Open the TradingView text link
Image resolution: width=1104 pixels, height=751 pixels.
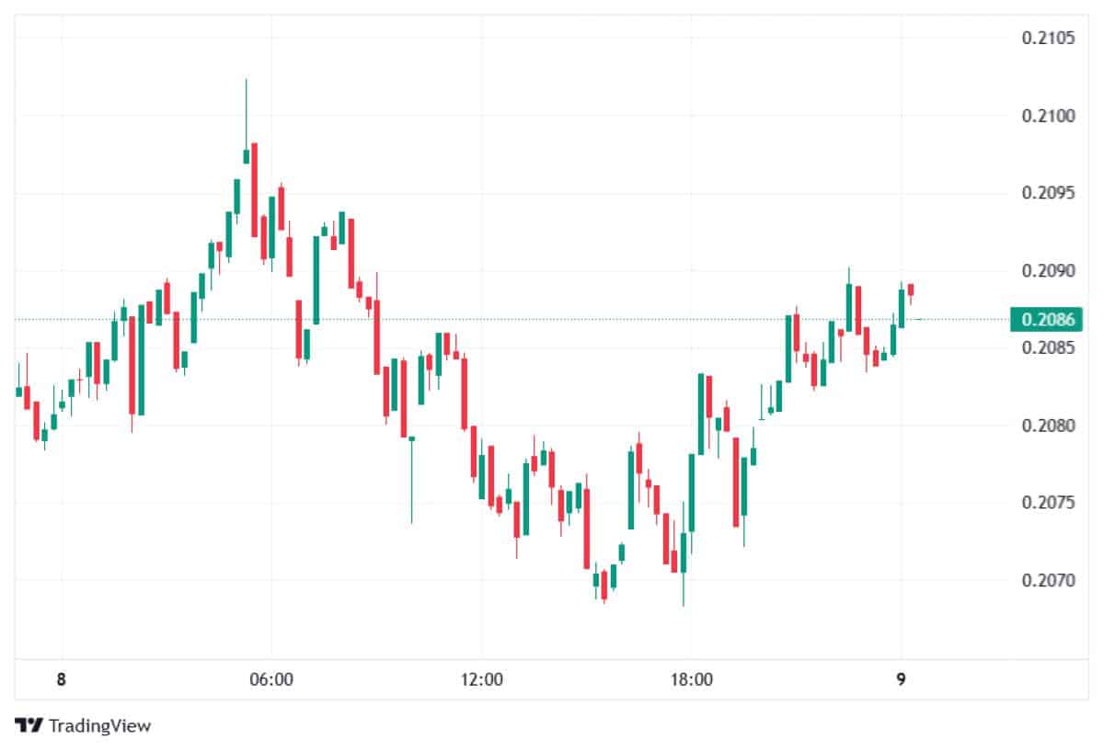99,725
